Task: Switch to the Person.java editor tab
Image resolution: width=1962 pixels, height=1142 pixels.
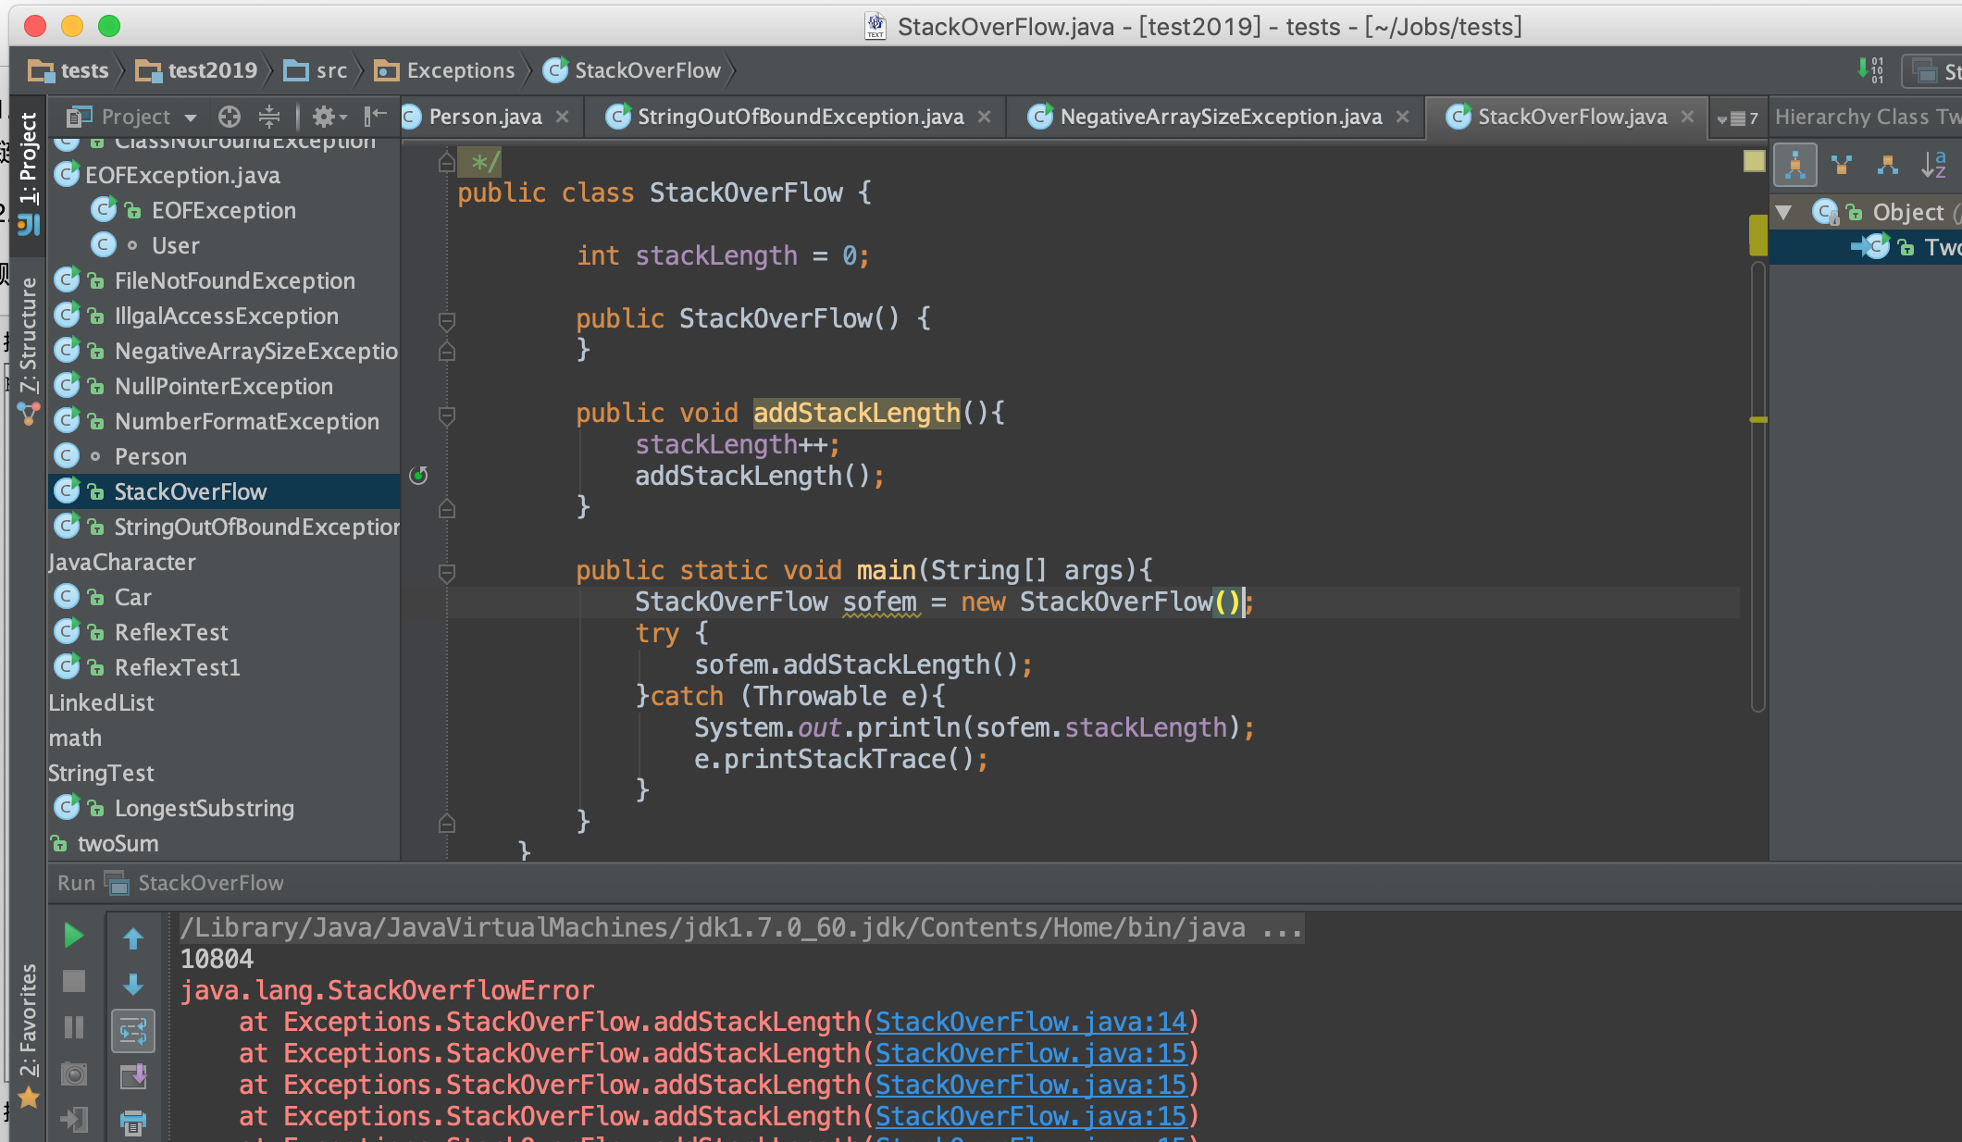Action: click(484, 117)
